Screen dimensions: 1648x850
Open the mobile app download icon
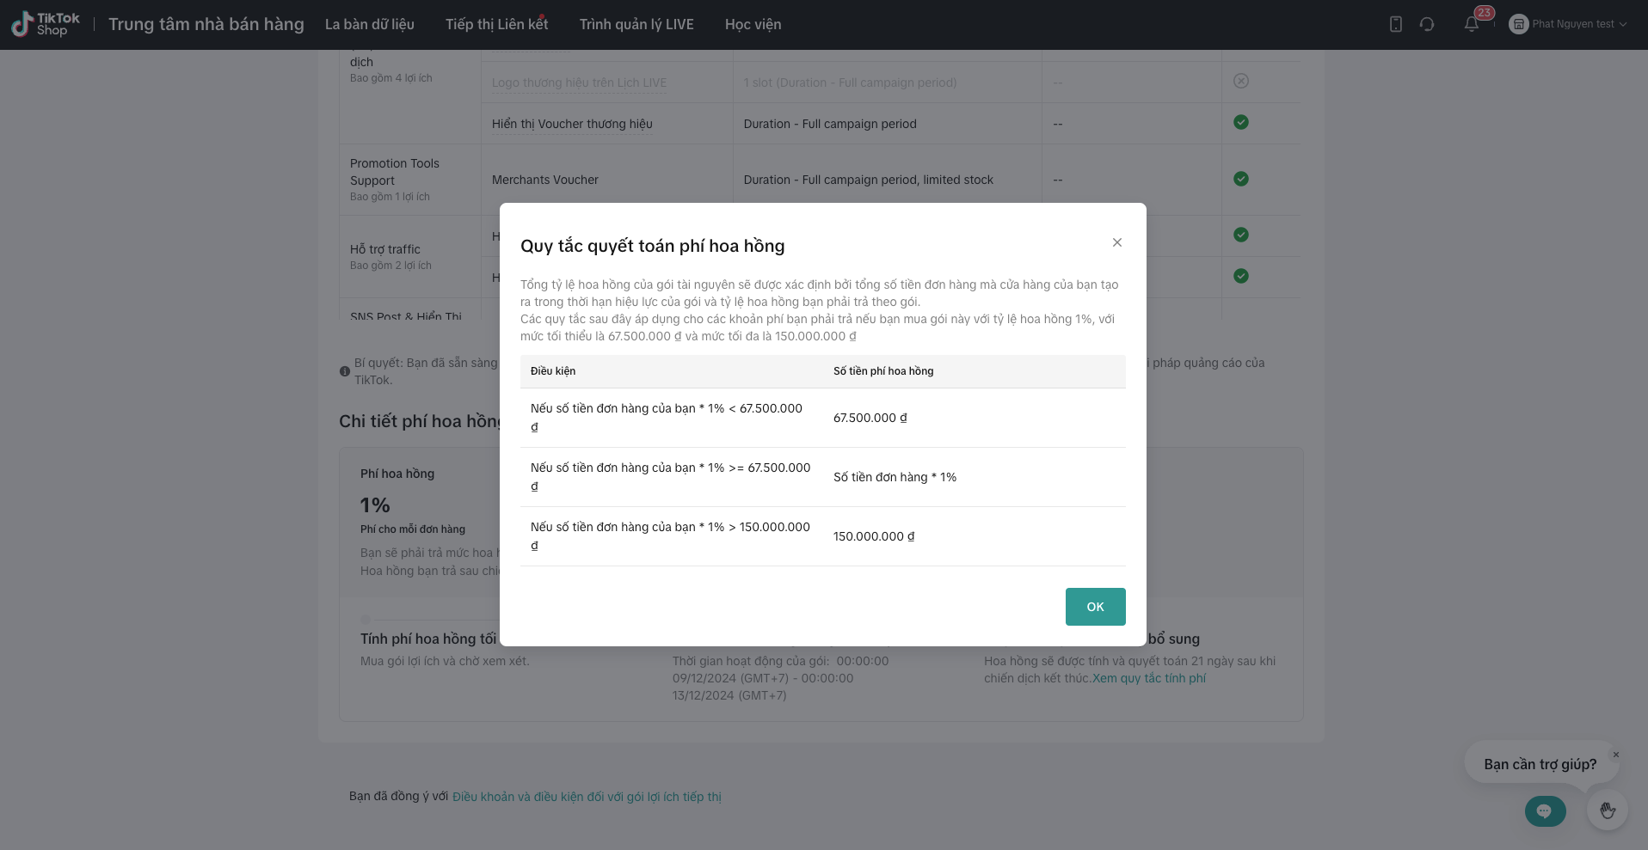pos(1396,24)
